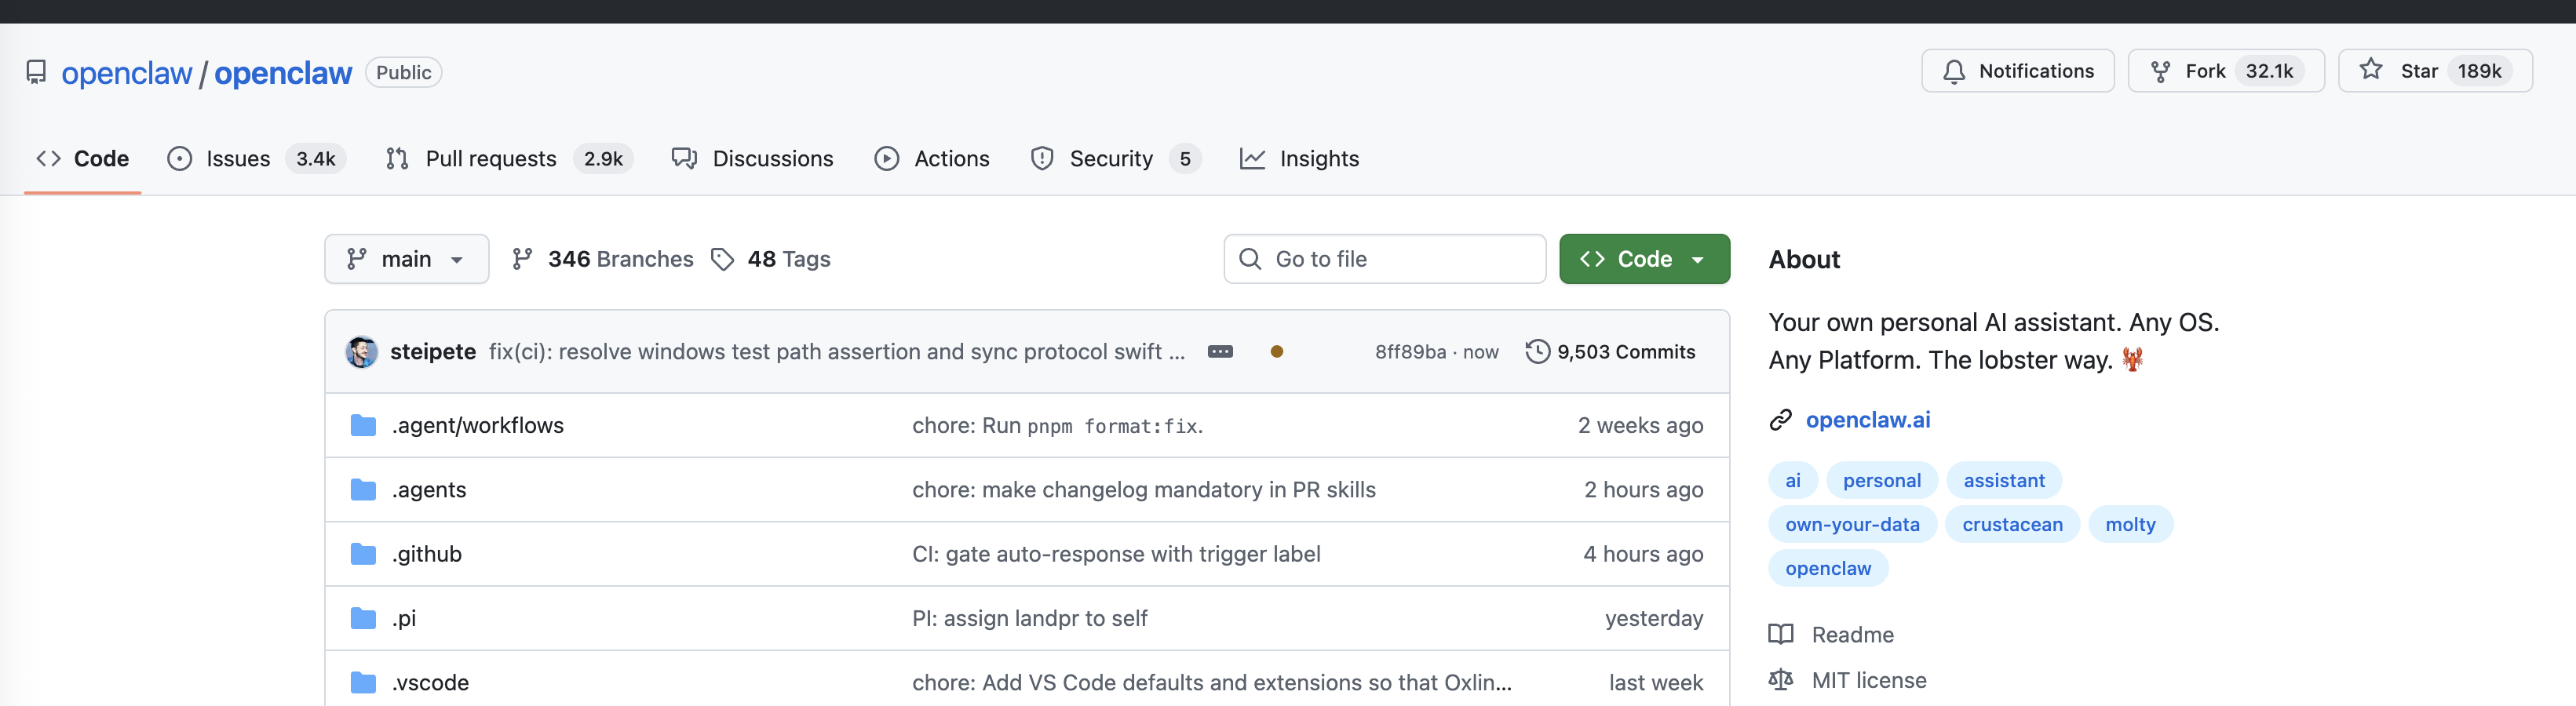Click the Go to file search field
The image size is (2576, 706).
[x=1384, y=259]
